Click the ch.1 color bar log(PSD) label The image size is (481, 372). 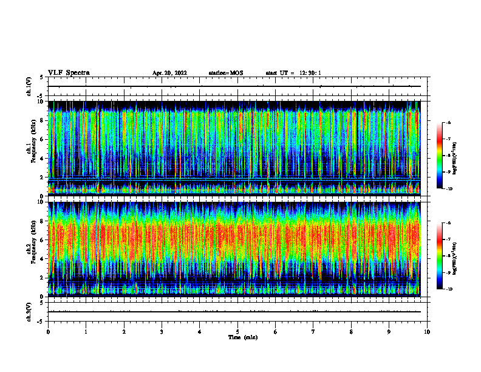(x=455, y=159)
